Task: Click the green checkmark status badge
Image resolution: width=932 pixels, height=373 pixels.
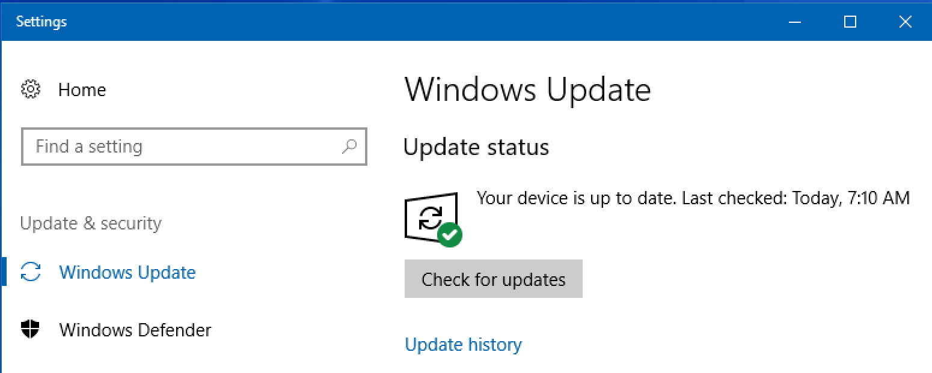Action: (450, 235)
